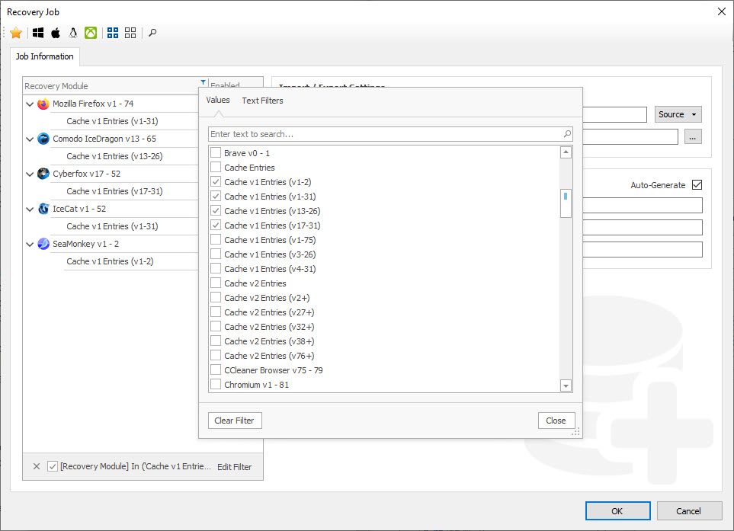Click the Clear Filter button

tap(235, 421)
